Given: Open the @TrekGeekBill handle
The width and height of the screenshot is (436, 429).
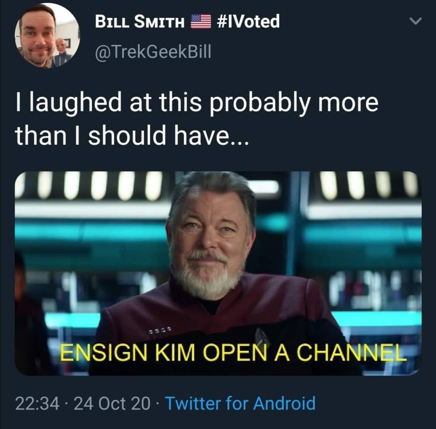Looking at the screenshot, I should (153, 51).
